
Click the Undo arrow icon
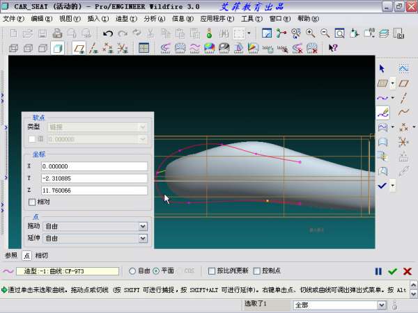[x=108, y=33]
